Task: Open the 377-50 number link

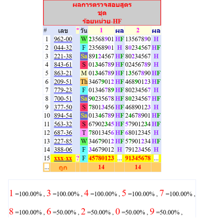Action: (x=63, y=107)
